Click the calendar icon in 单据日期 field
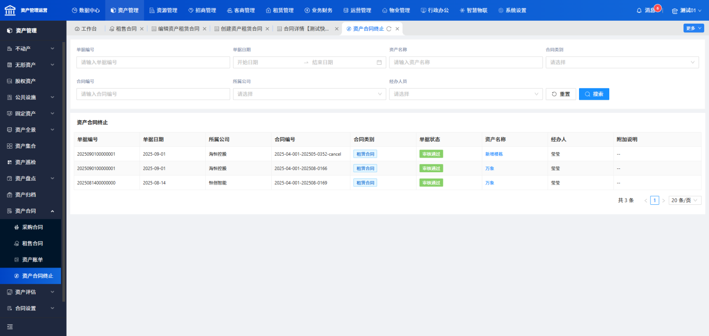Viewport: 709px width, 336px height. point(379,62)
